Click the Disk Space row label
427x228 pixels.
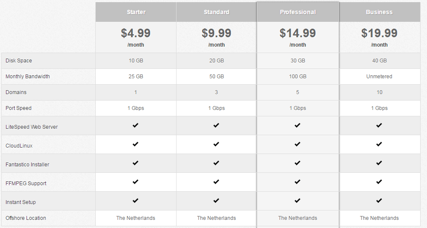click(x=19, y=61)
